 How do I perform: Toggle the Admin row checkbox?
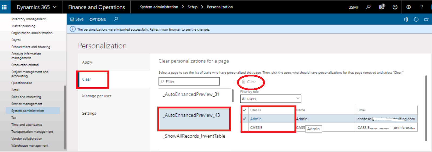tap(244, 119)
